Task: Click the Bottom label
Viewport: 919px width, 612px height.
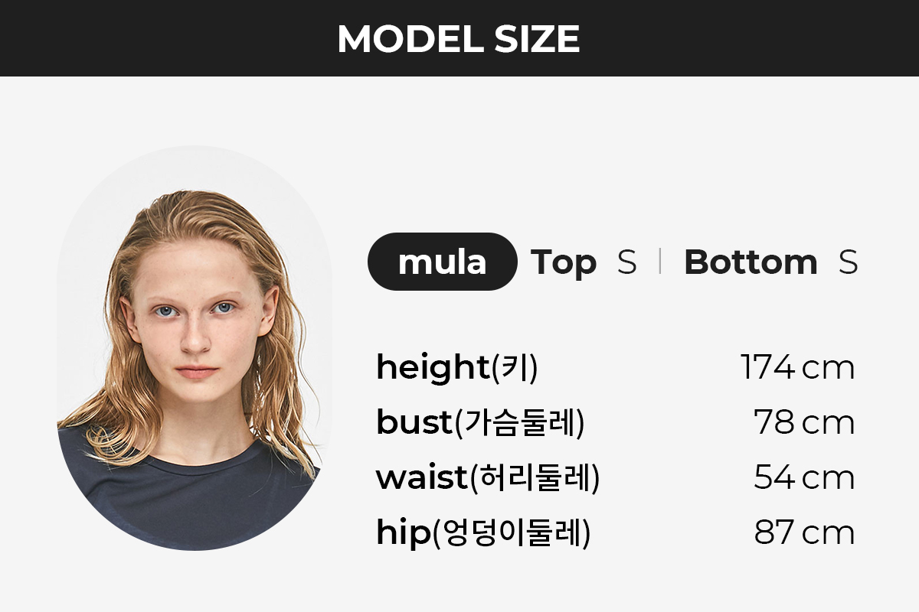Action: (x=751, y=262)
